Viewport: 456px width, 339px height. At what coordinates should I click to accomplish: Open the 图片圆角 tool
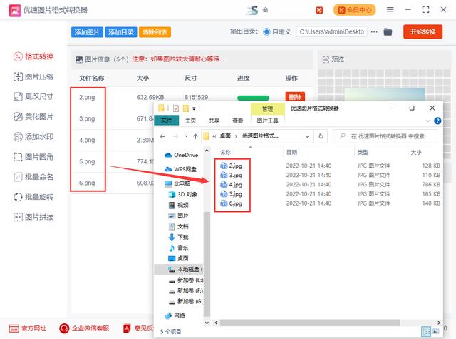tap(33, 157)
